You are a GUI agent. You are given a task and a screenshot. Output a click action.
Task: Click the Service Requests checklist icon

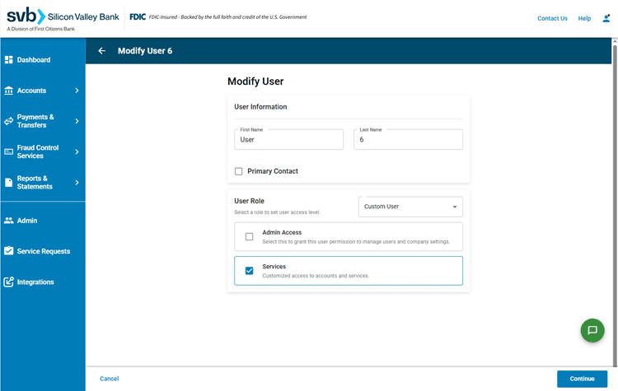tap(9, 251)
